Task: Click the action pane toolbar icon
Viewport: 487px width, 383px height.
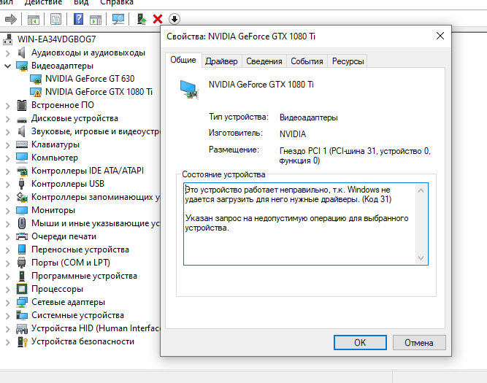Action: point(96,19)
